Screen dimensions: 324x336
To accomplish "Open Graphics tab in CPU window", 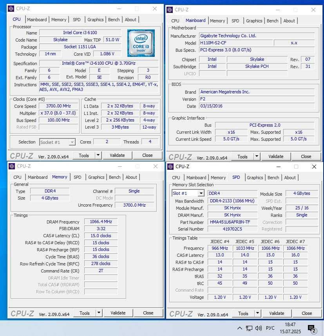I will tap(96, 20).
